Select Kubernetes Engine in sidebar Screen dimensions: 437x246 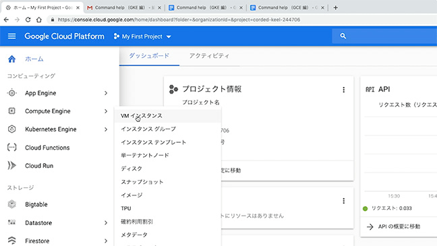point(51,129)
